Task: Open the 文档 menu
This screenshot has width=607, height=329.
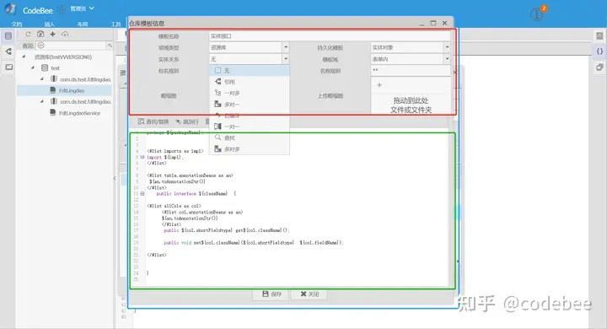Action: (17, 24)
